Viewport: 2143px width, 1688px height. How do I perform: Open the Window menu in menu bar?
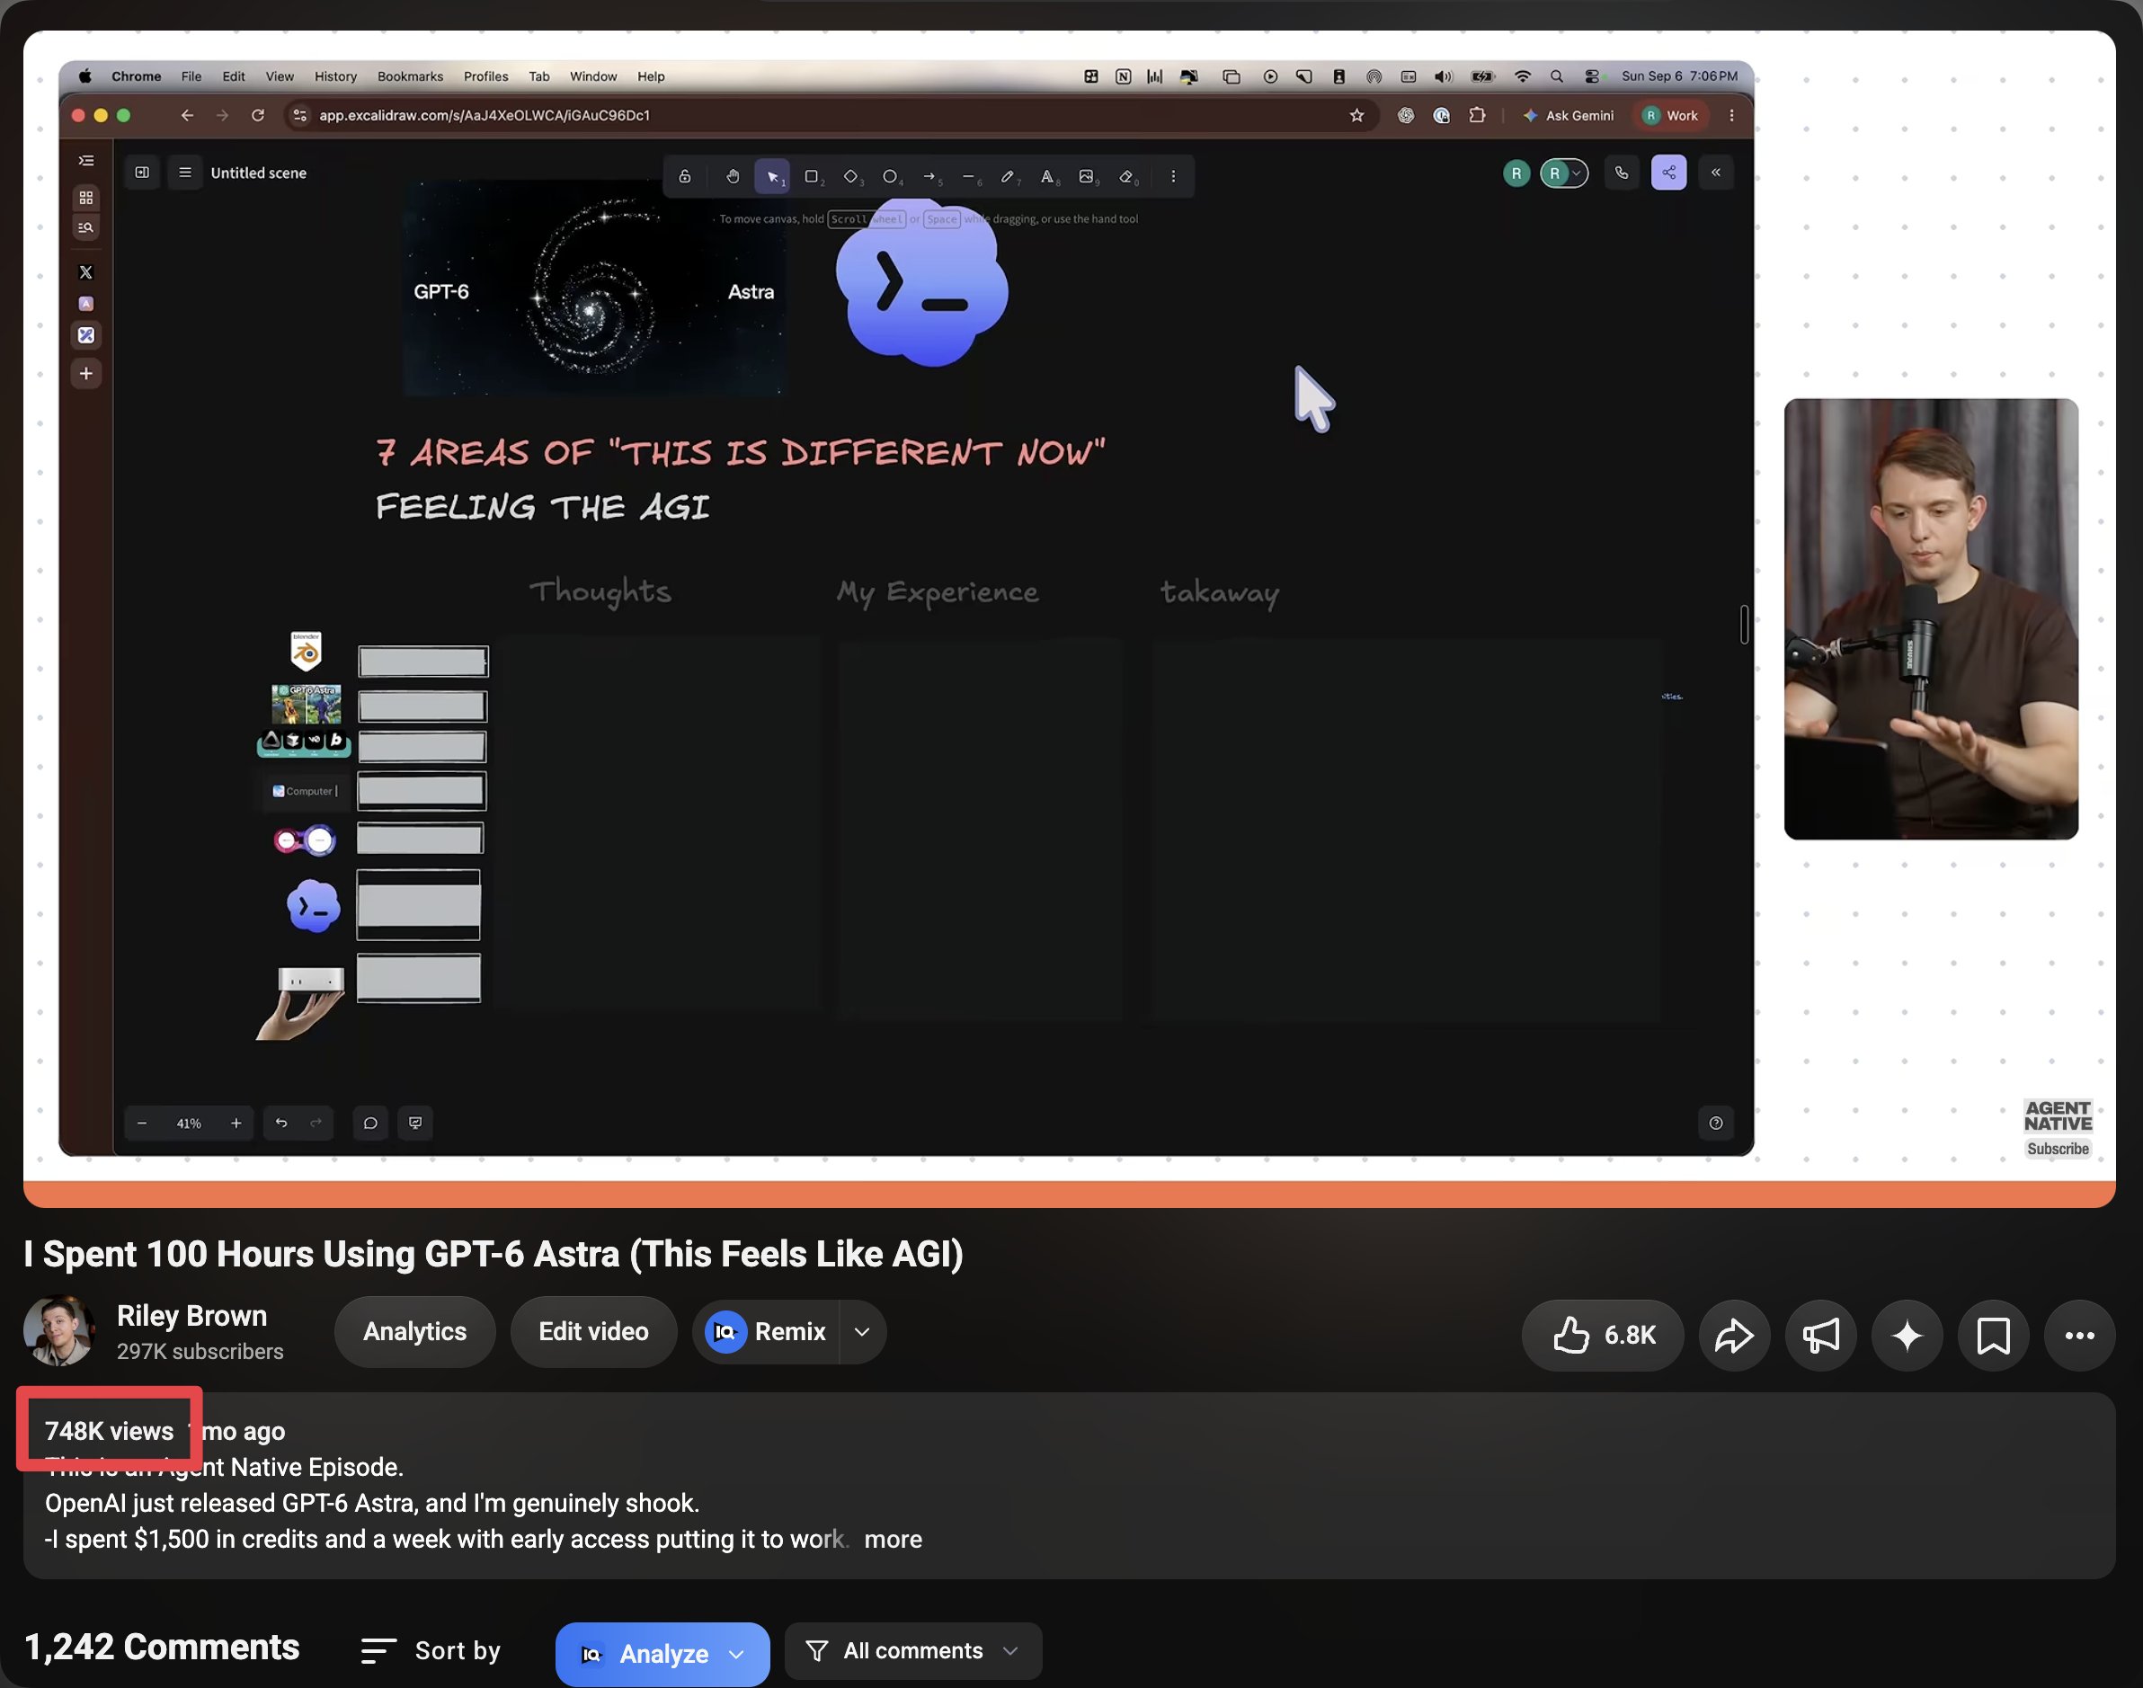(593, 76)
